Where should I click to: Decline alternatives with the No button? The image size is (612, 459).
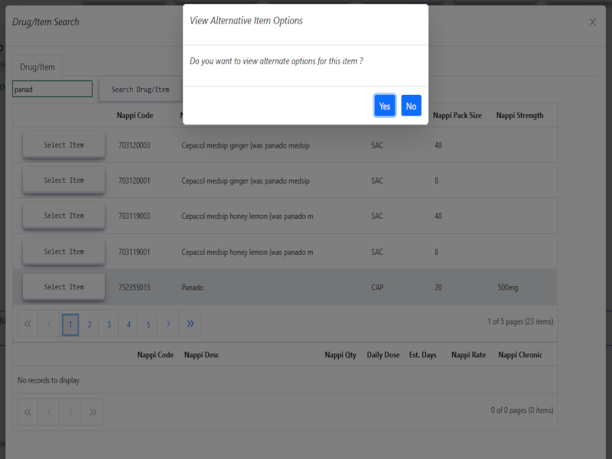(x=411, y=106)
